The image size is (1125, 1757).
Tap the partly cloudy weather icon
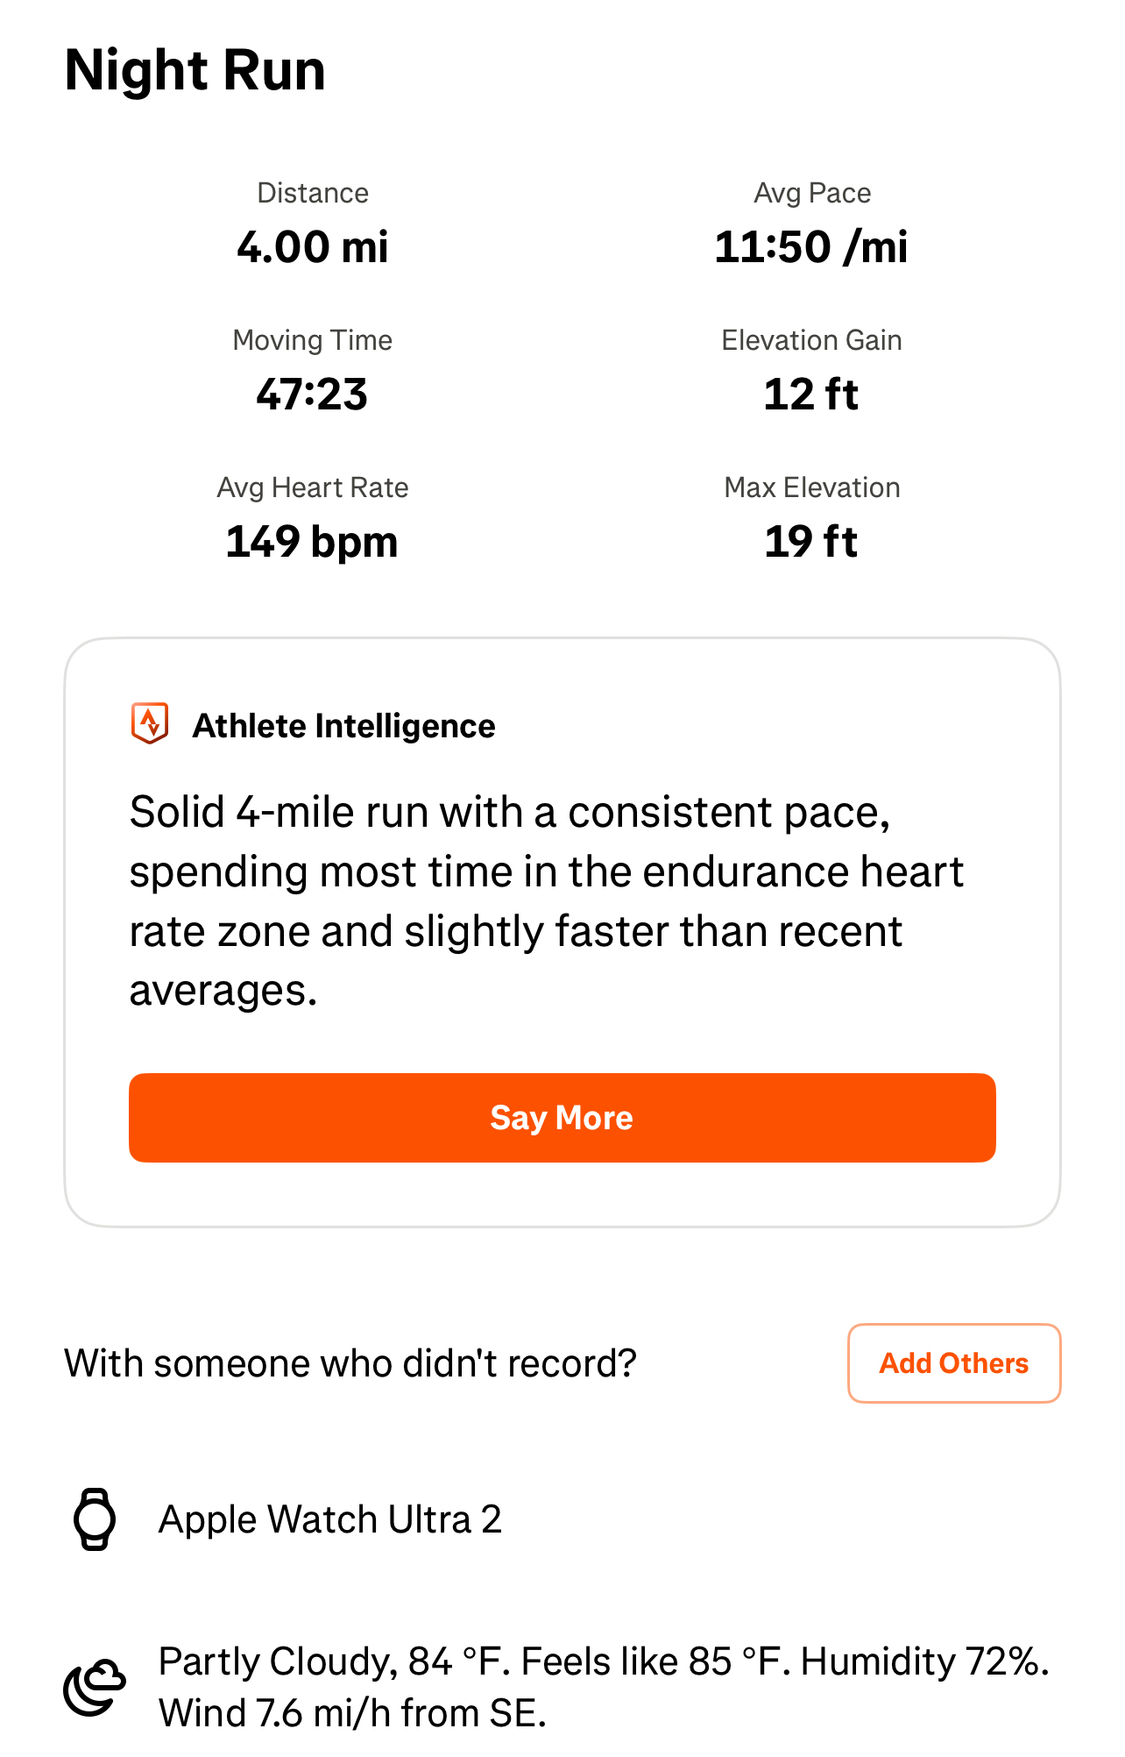95,1686
